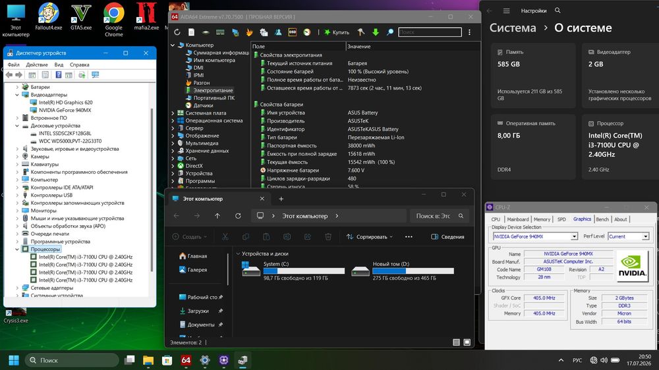
Task: Select INTEL SSDSC2KF128G8L disk in Device Manager
Action: (65, 133)
